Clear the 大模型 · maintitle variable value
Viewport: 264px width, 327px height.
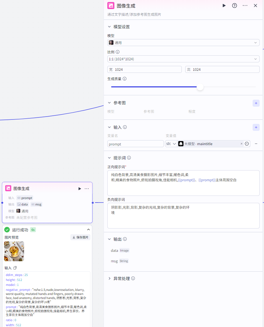pyautogui.click(x=242, y=144)
